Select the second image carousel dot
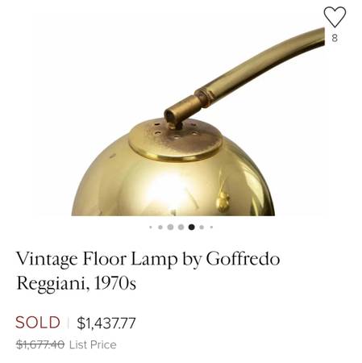362x363 pixels. [160, 227]
